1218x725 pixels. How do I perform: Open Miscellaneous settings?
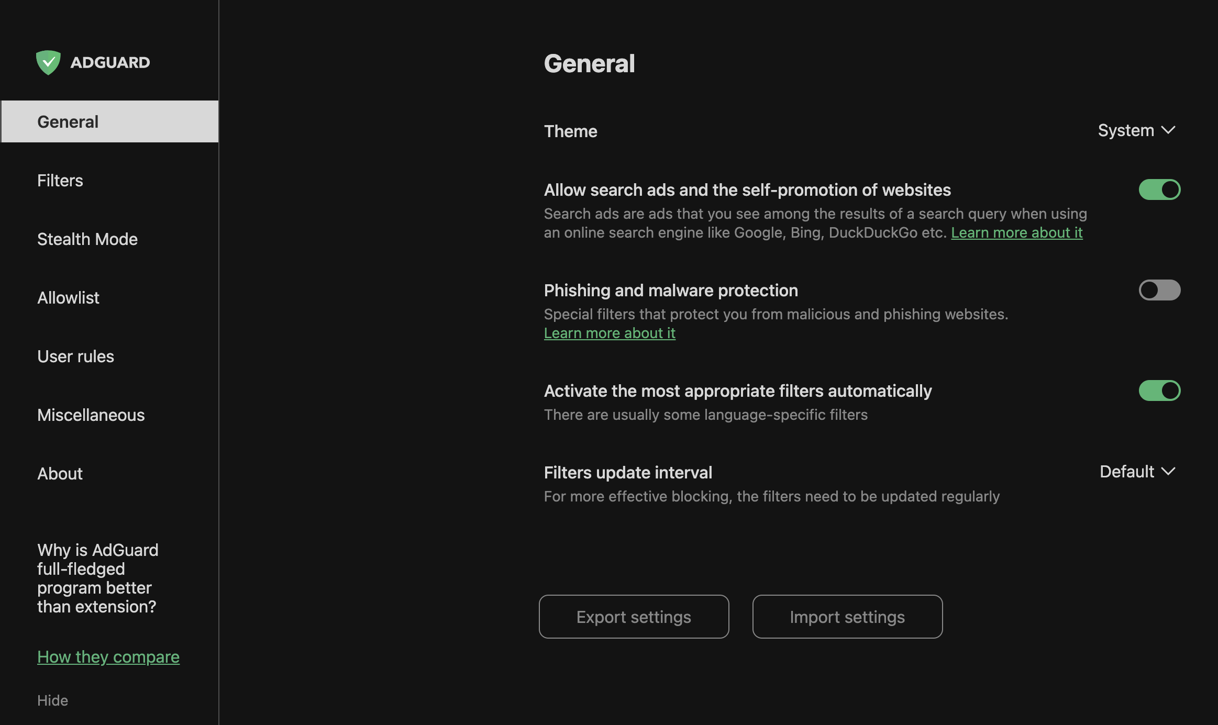pyautogui.click(x=91, y=414)
